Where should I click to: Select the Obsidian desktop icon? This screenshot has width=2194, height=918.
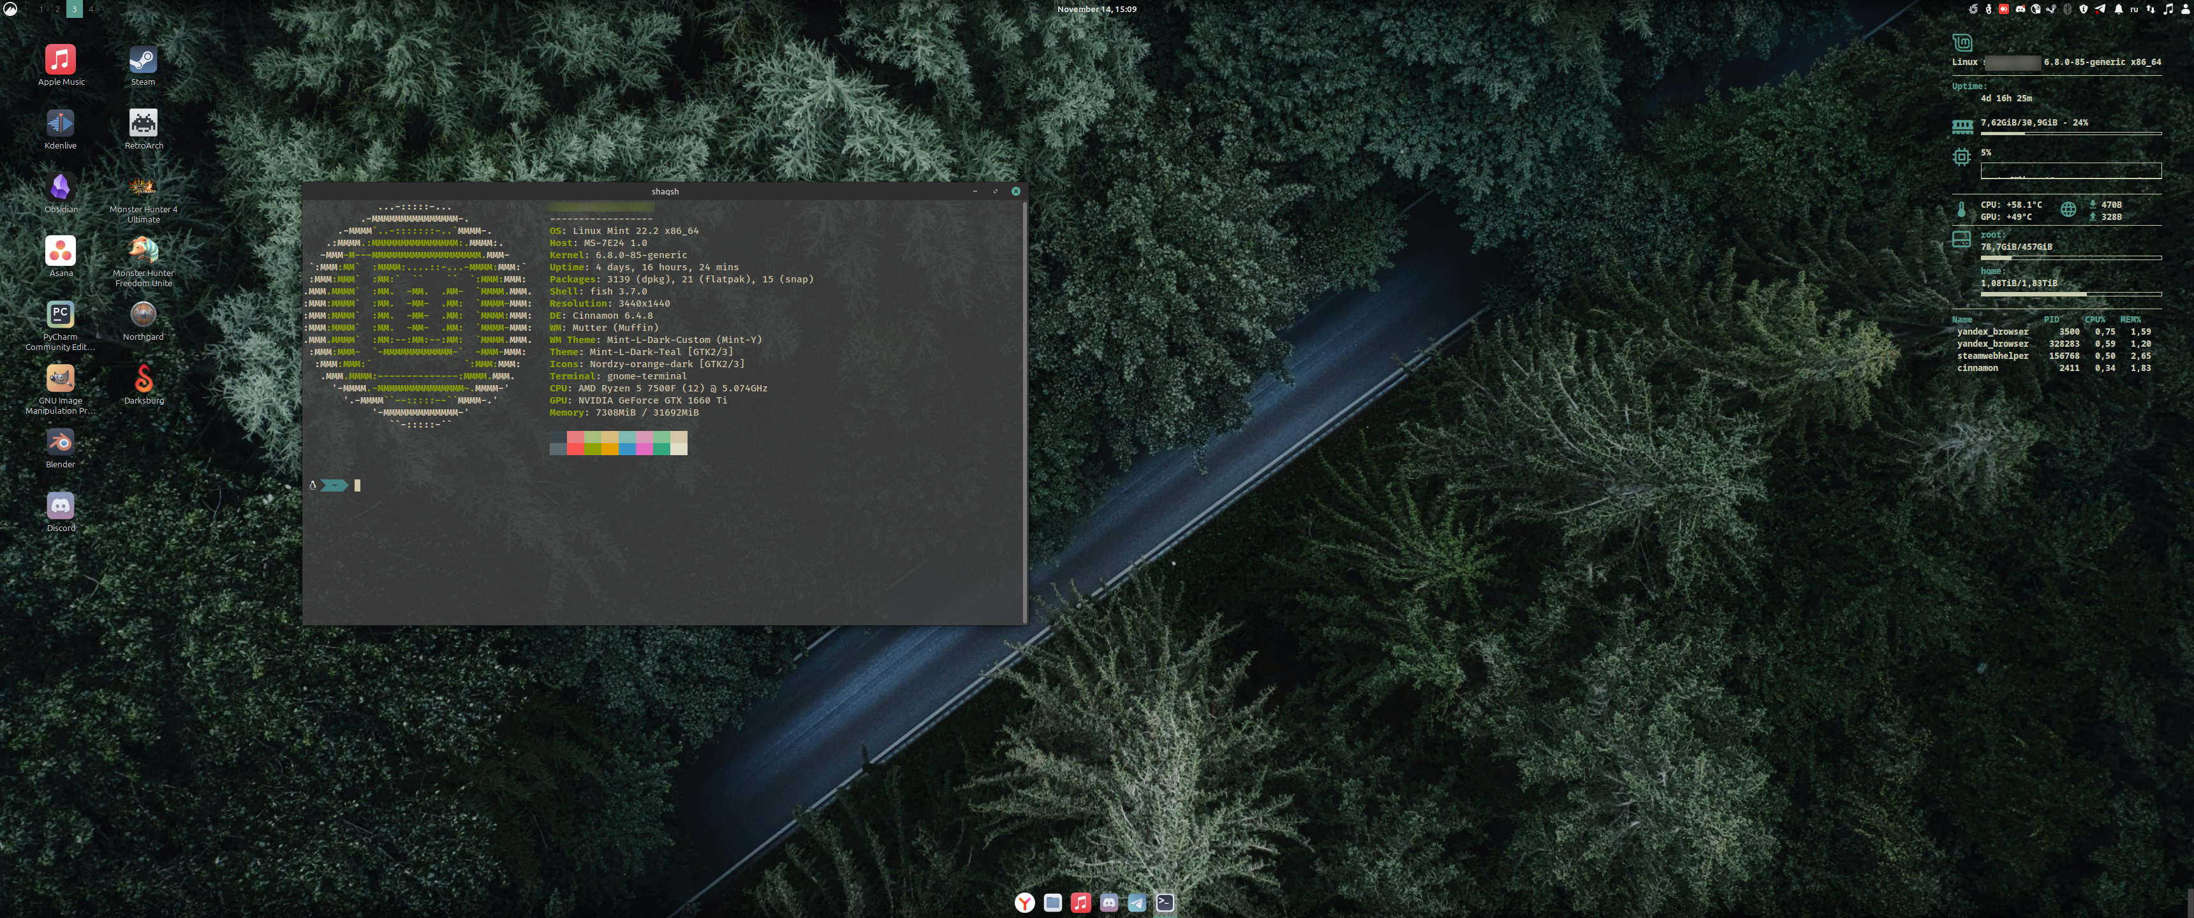(x=59, y=188)
